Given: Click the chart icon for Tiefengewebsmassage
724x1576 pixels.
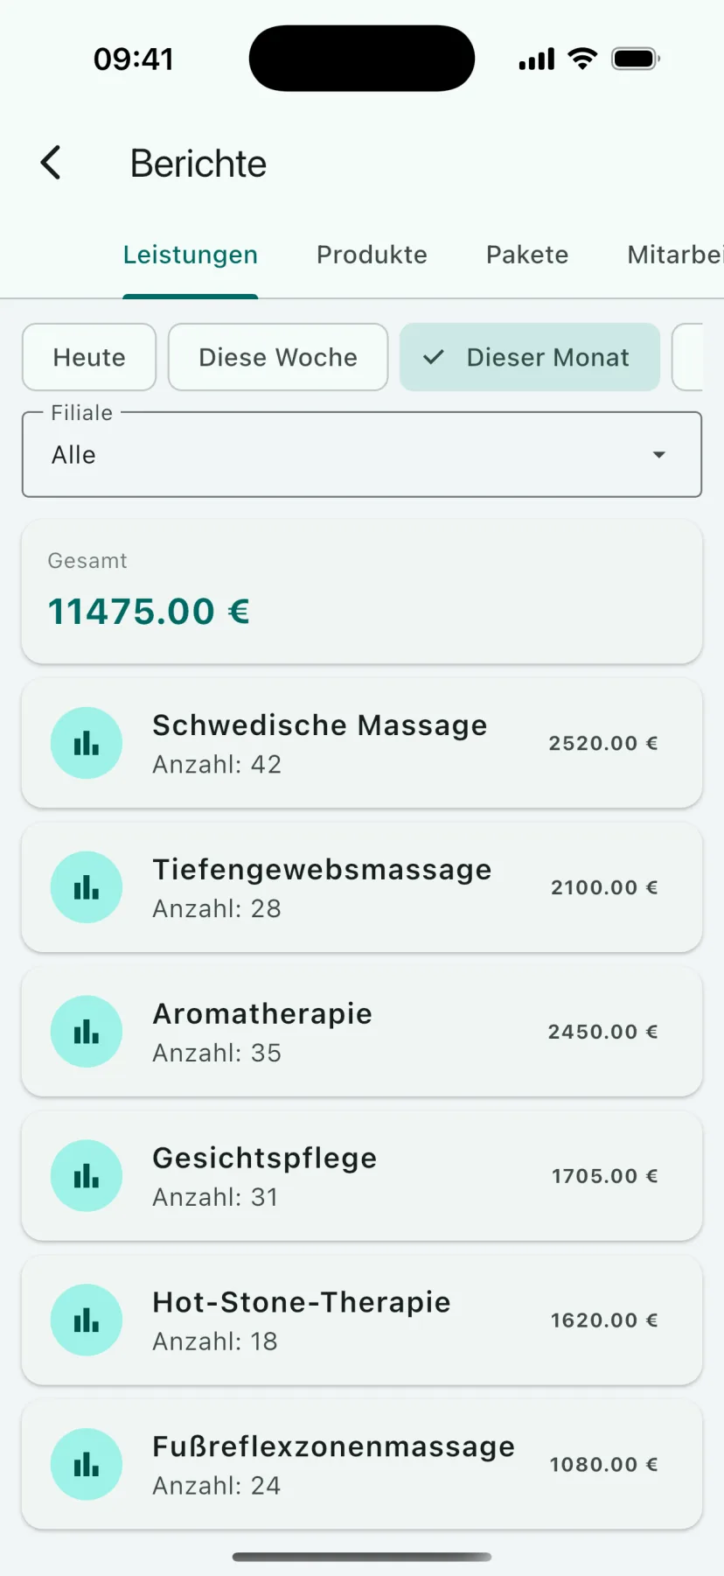Looking at the screenshot, I should point(87,887).
